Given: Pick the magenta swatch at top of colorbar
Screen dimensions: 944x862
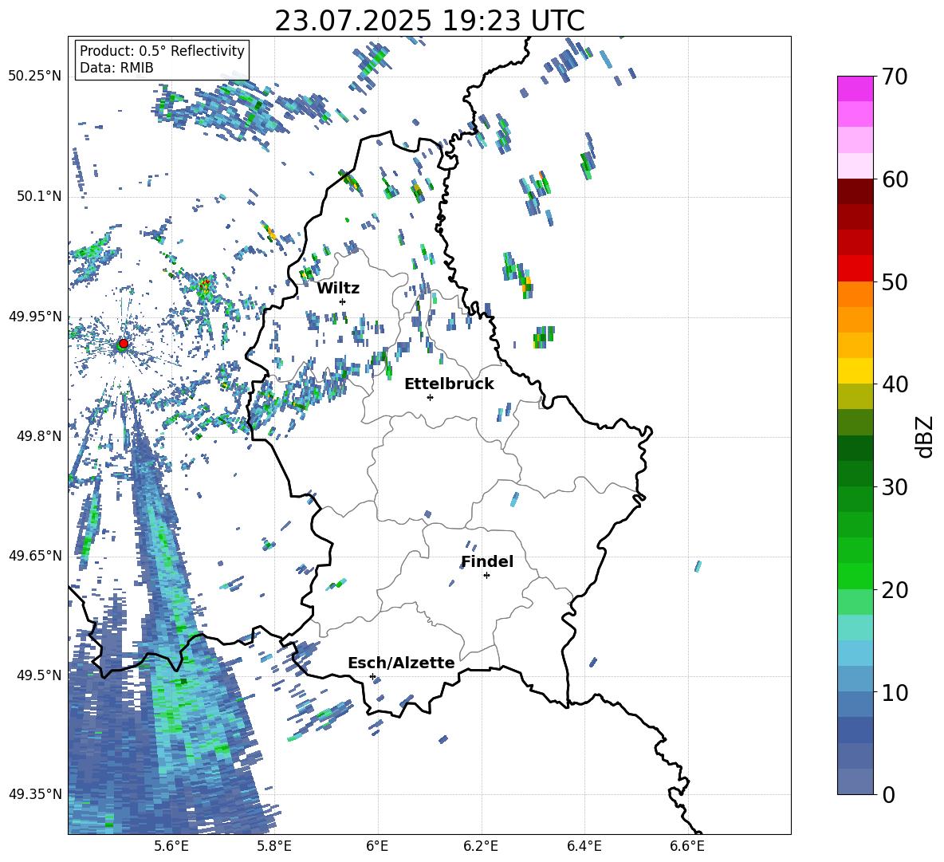Looking at the screenshot, I should (x=855, y=89).
